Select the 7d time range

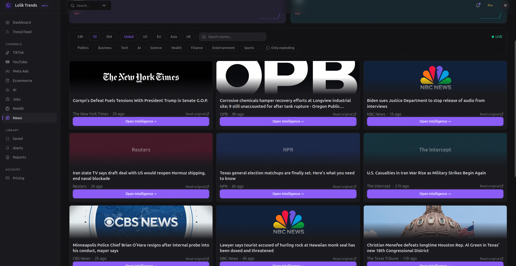point(95,37)
